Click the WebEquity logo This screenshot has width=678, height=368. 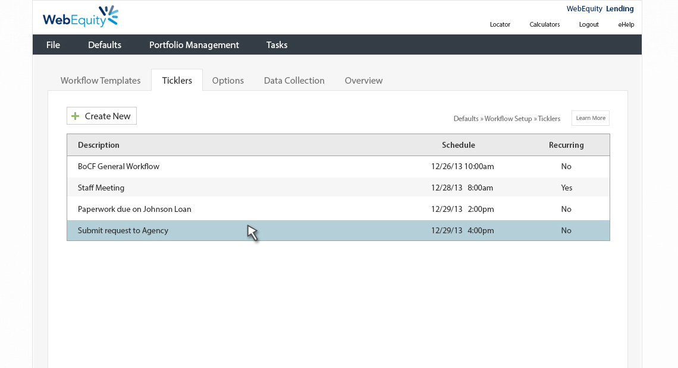[x=80, y=17]
